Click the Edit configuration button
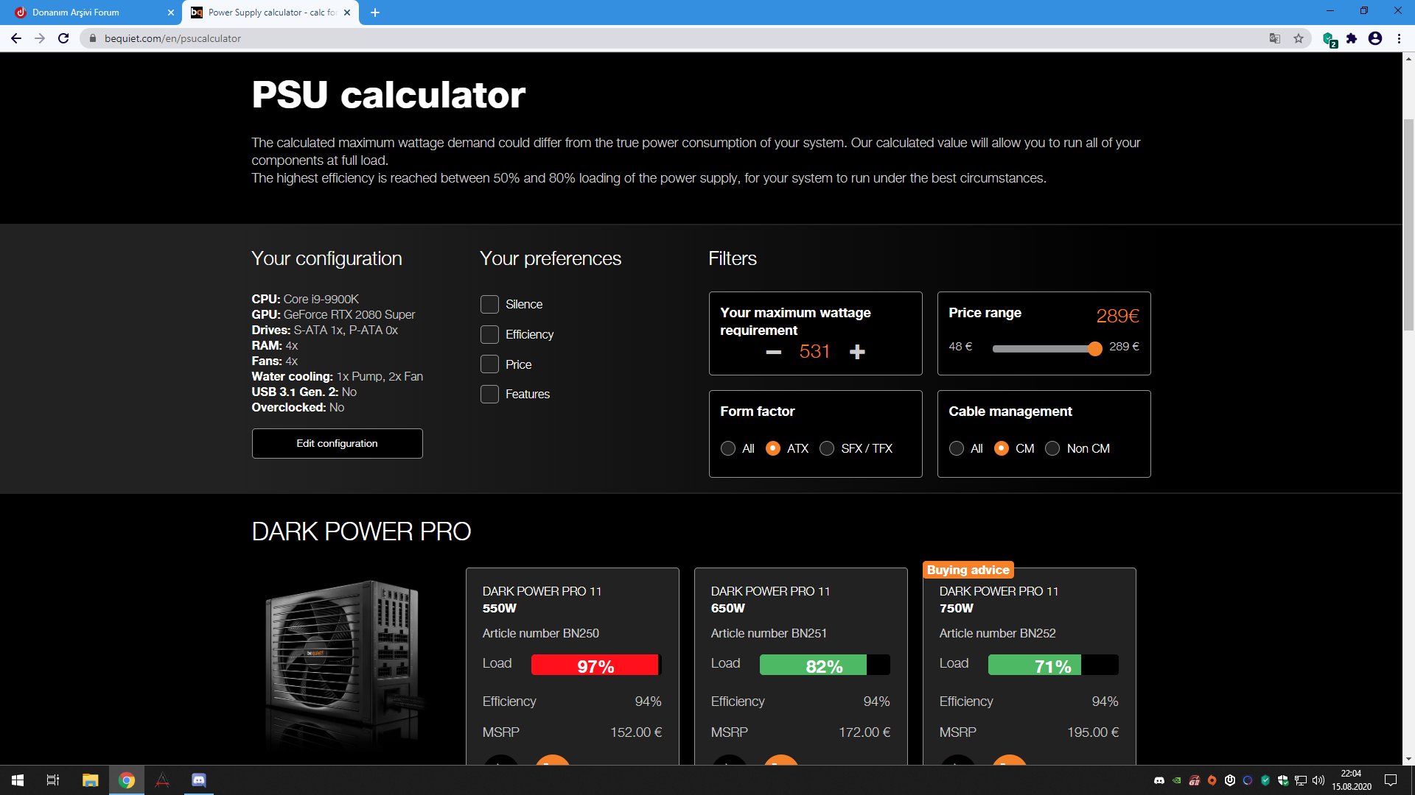Image resolution: width=1415 pixels, height=795 pixels. [337, 443]
